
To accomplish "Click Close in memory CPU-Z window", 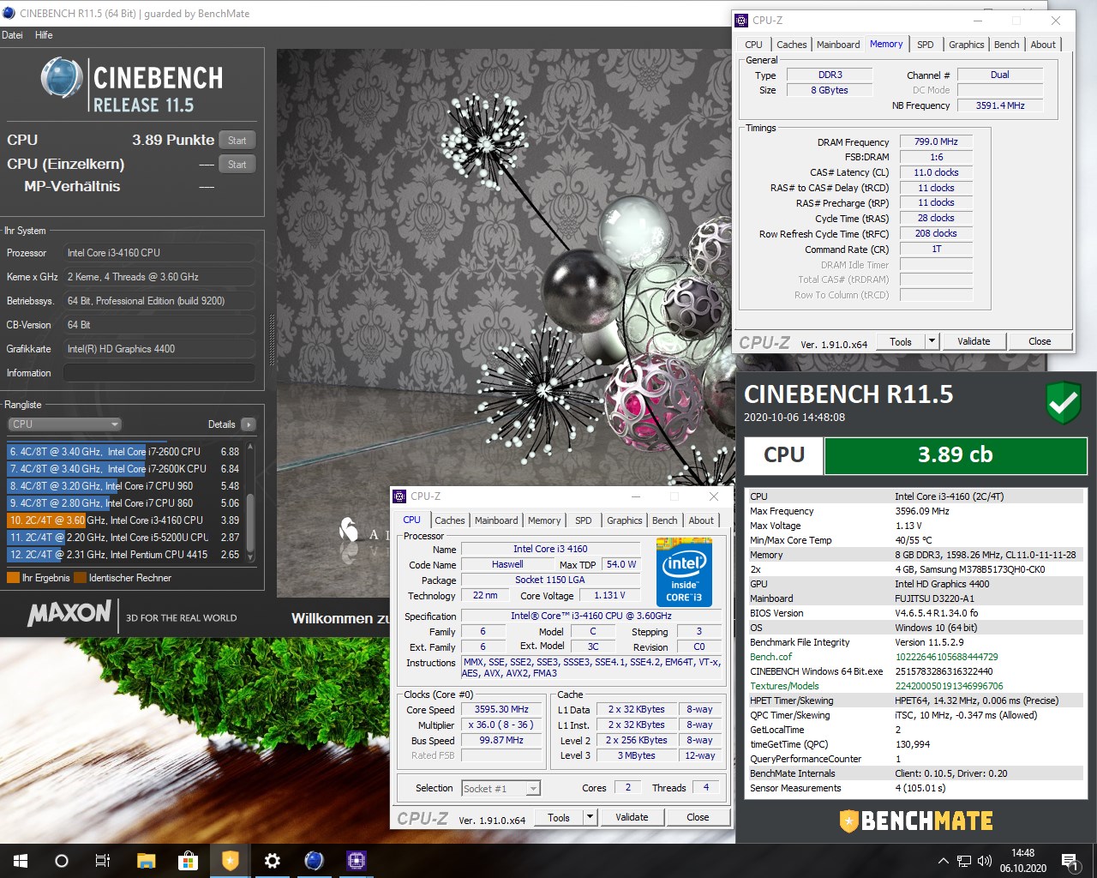I will (1040, 341).
